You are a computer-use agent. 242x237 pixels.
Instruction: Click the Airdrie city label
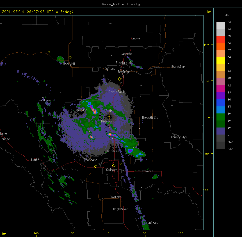[x=113, y=151]
